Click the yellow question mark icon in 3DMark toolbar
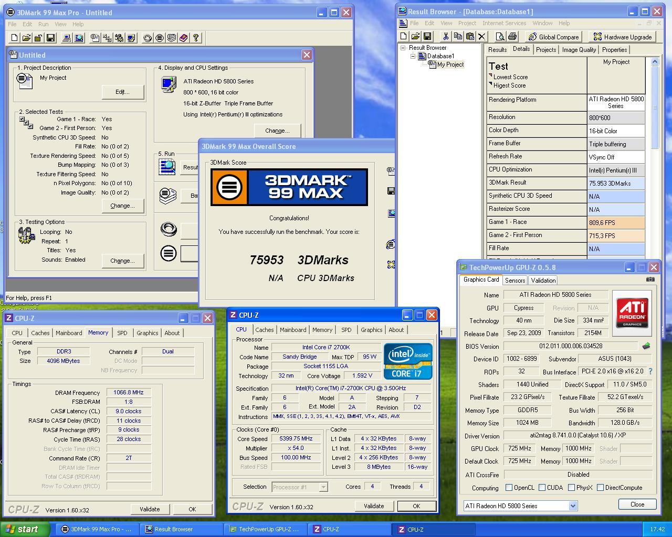Screen dimensions: 672x537 coord(196,38)
